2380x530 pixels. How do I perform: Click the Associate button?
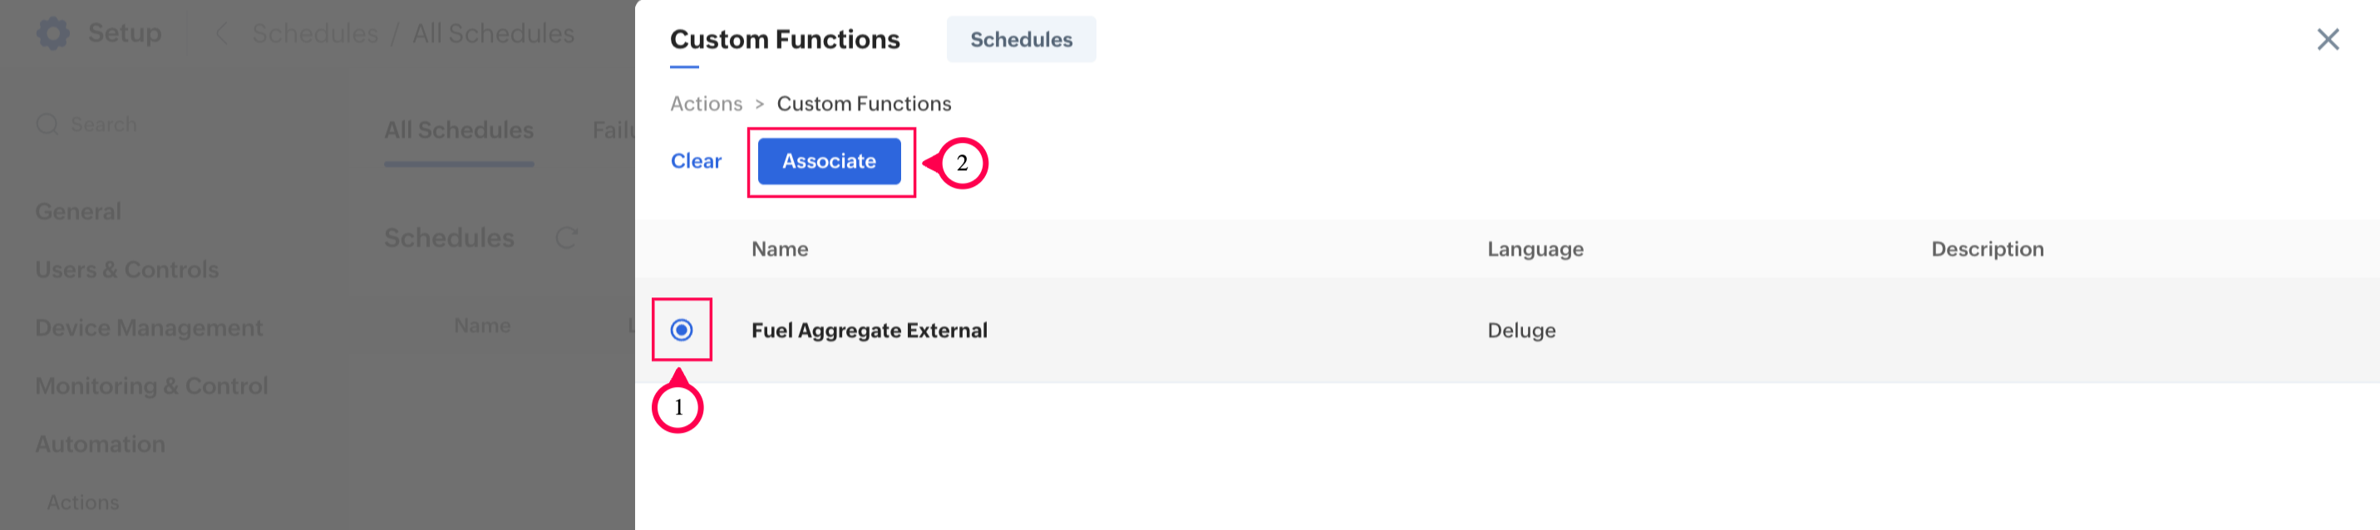coord(829,162)
